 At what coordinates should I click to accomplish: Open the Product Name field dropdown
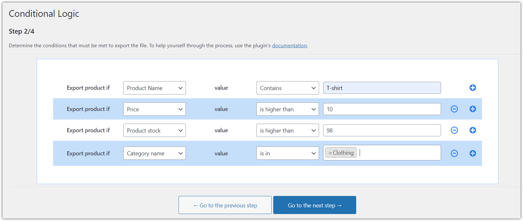(154, 88)
